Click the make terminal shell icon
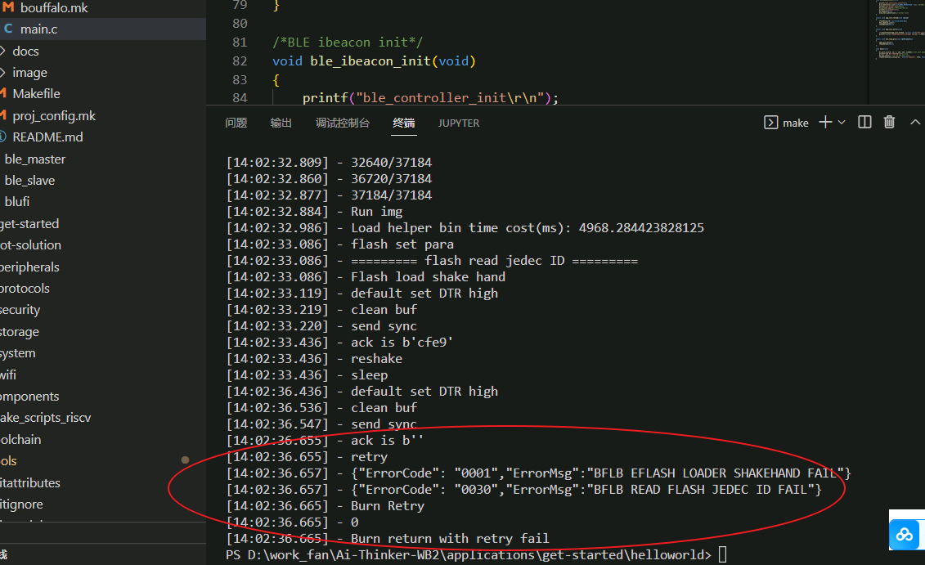 770,123
